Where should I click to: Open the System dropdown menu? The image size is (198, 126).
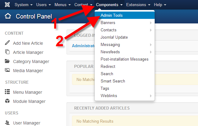point(23,5)
